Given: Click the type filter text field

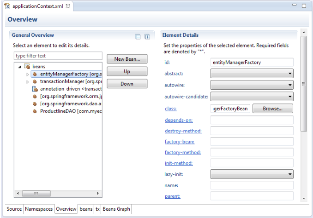Looking at the screenshot, I should point(58,56).
